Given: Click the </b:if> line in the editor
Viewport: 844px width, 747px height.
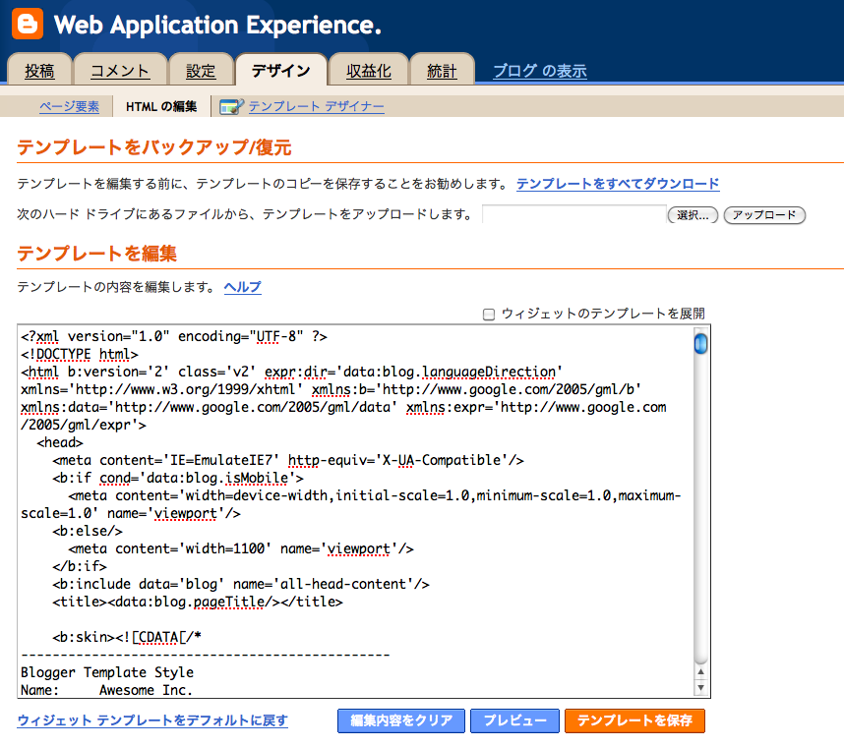Looking at the screenshot, I should 80,566.
